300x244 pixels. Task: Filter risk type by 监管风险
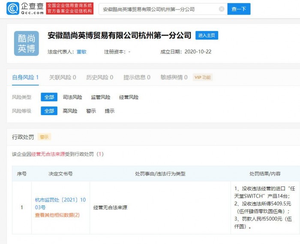tap(100, 98)
